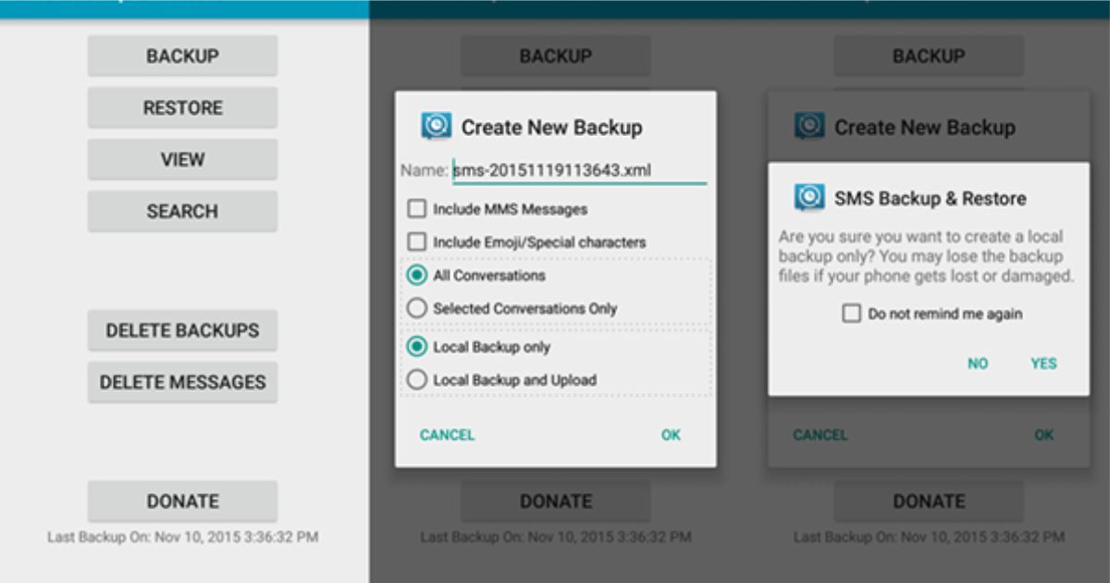Open SEARCH from the left panel

pyautogui.click(x=182, y=212)
